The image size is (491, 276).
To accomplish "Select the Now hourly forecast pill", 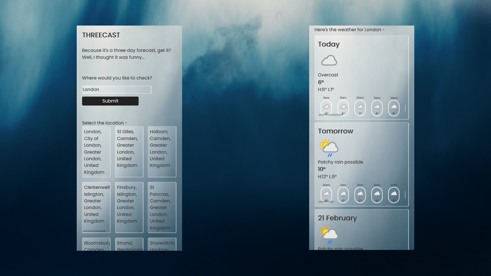I will 326,108.
